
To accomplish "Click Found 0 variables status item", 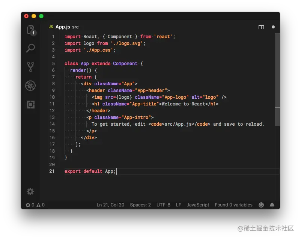I will coord(233,205).
